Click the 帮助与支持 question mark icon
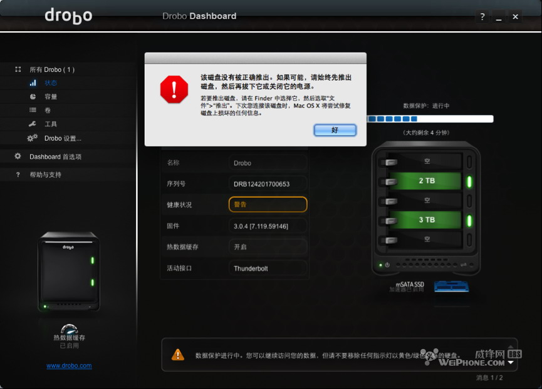542x389 pixels. pos(18,175)
